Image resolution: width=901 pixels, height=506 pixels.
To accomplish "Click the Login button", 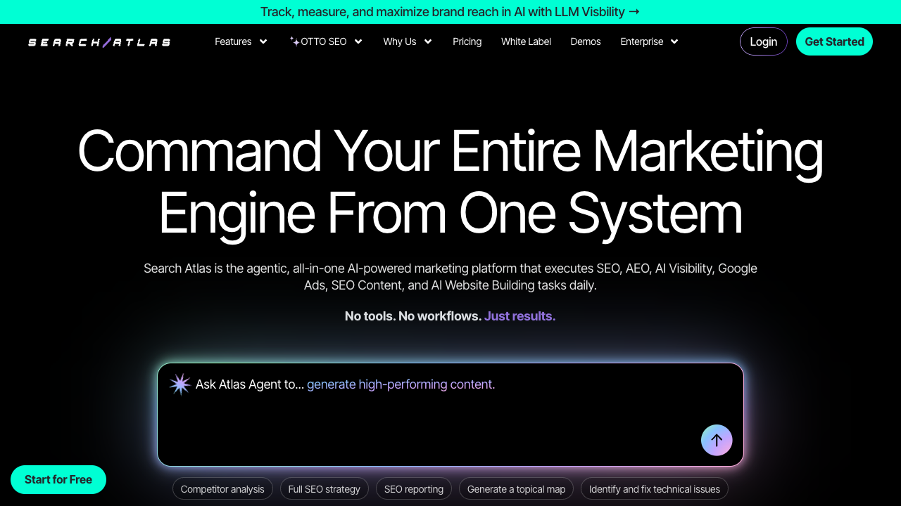I will click(x=764, y=41).
